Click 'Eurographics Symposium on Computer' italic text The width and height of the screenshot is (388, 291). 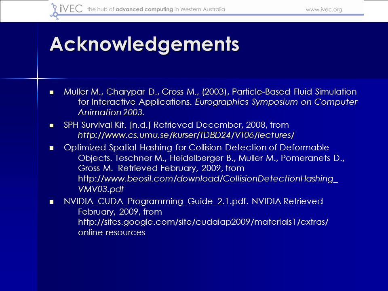[276, 102]
